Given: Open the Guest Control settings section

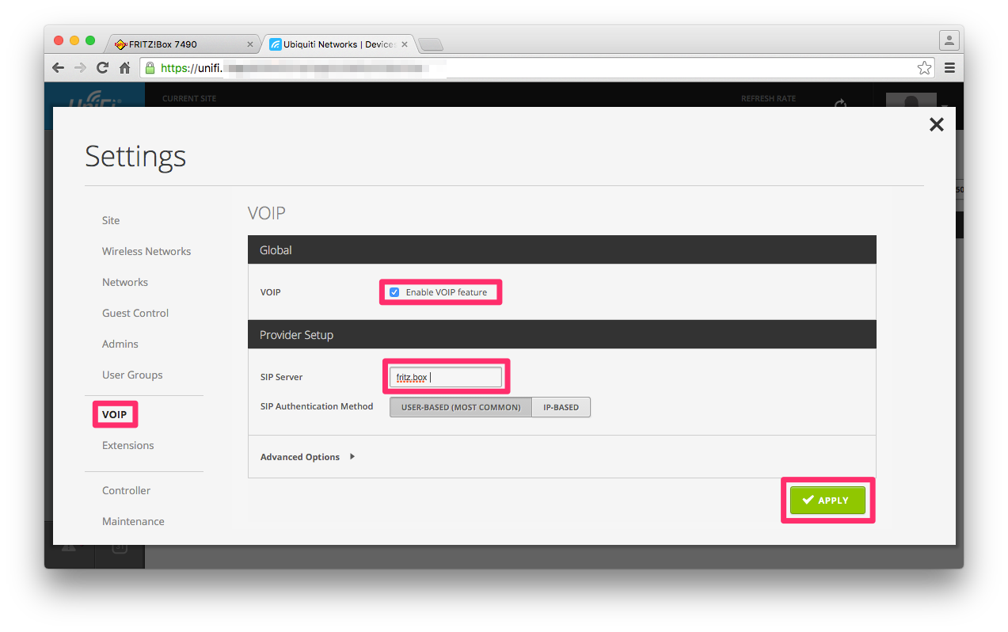Looking at the screenshot, I should pos(135,313).
